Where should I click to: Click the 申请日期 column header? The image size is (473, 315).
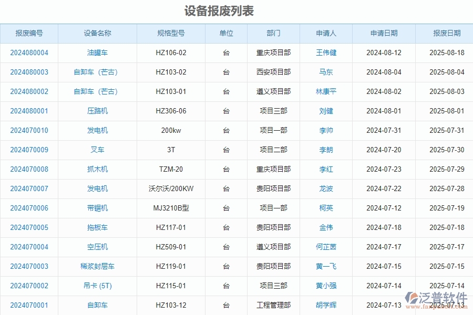[x=383, y=33]
